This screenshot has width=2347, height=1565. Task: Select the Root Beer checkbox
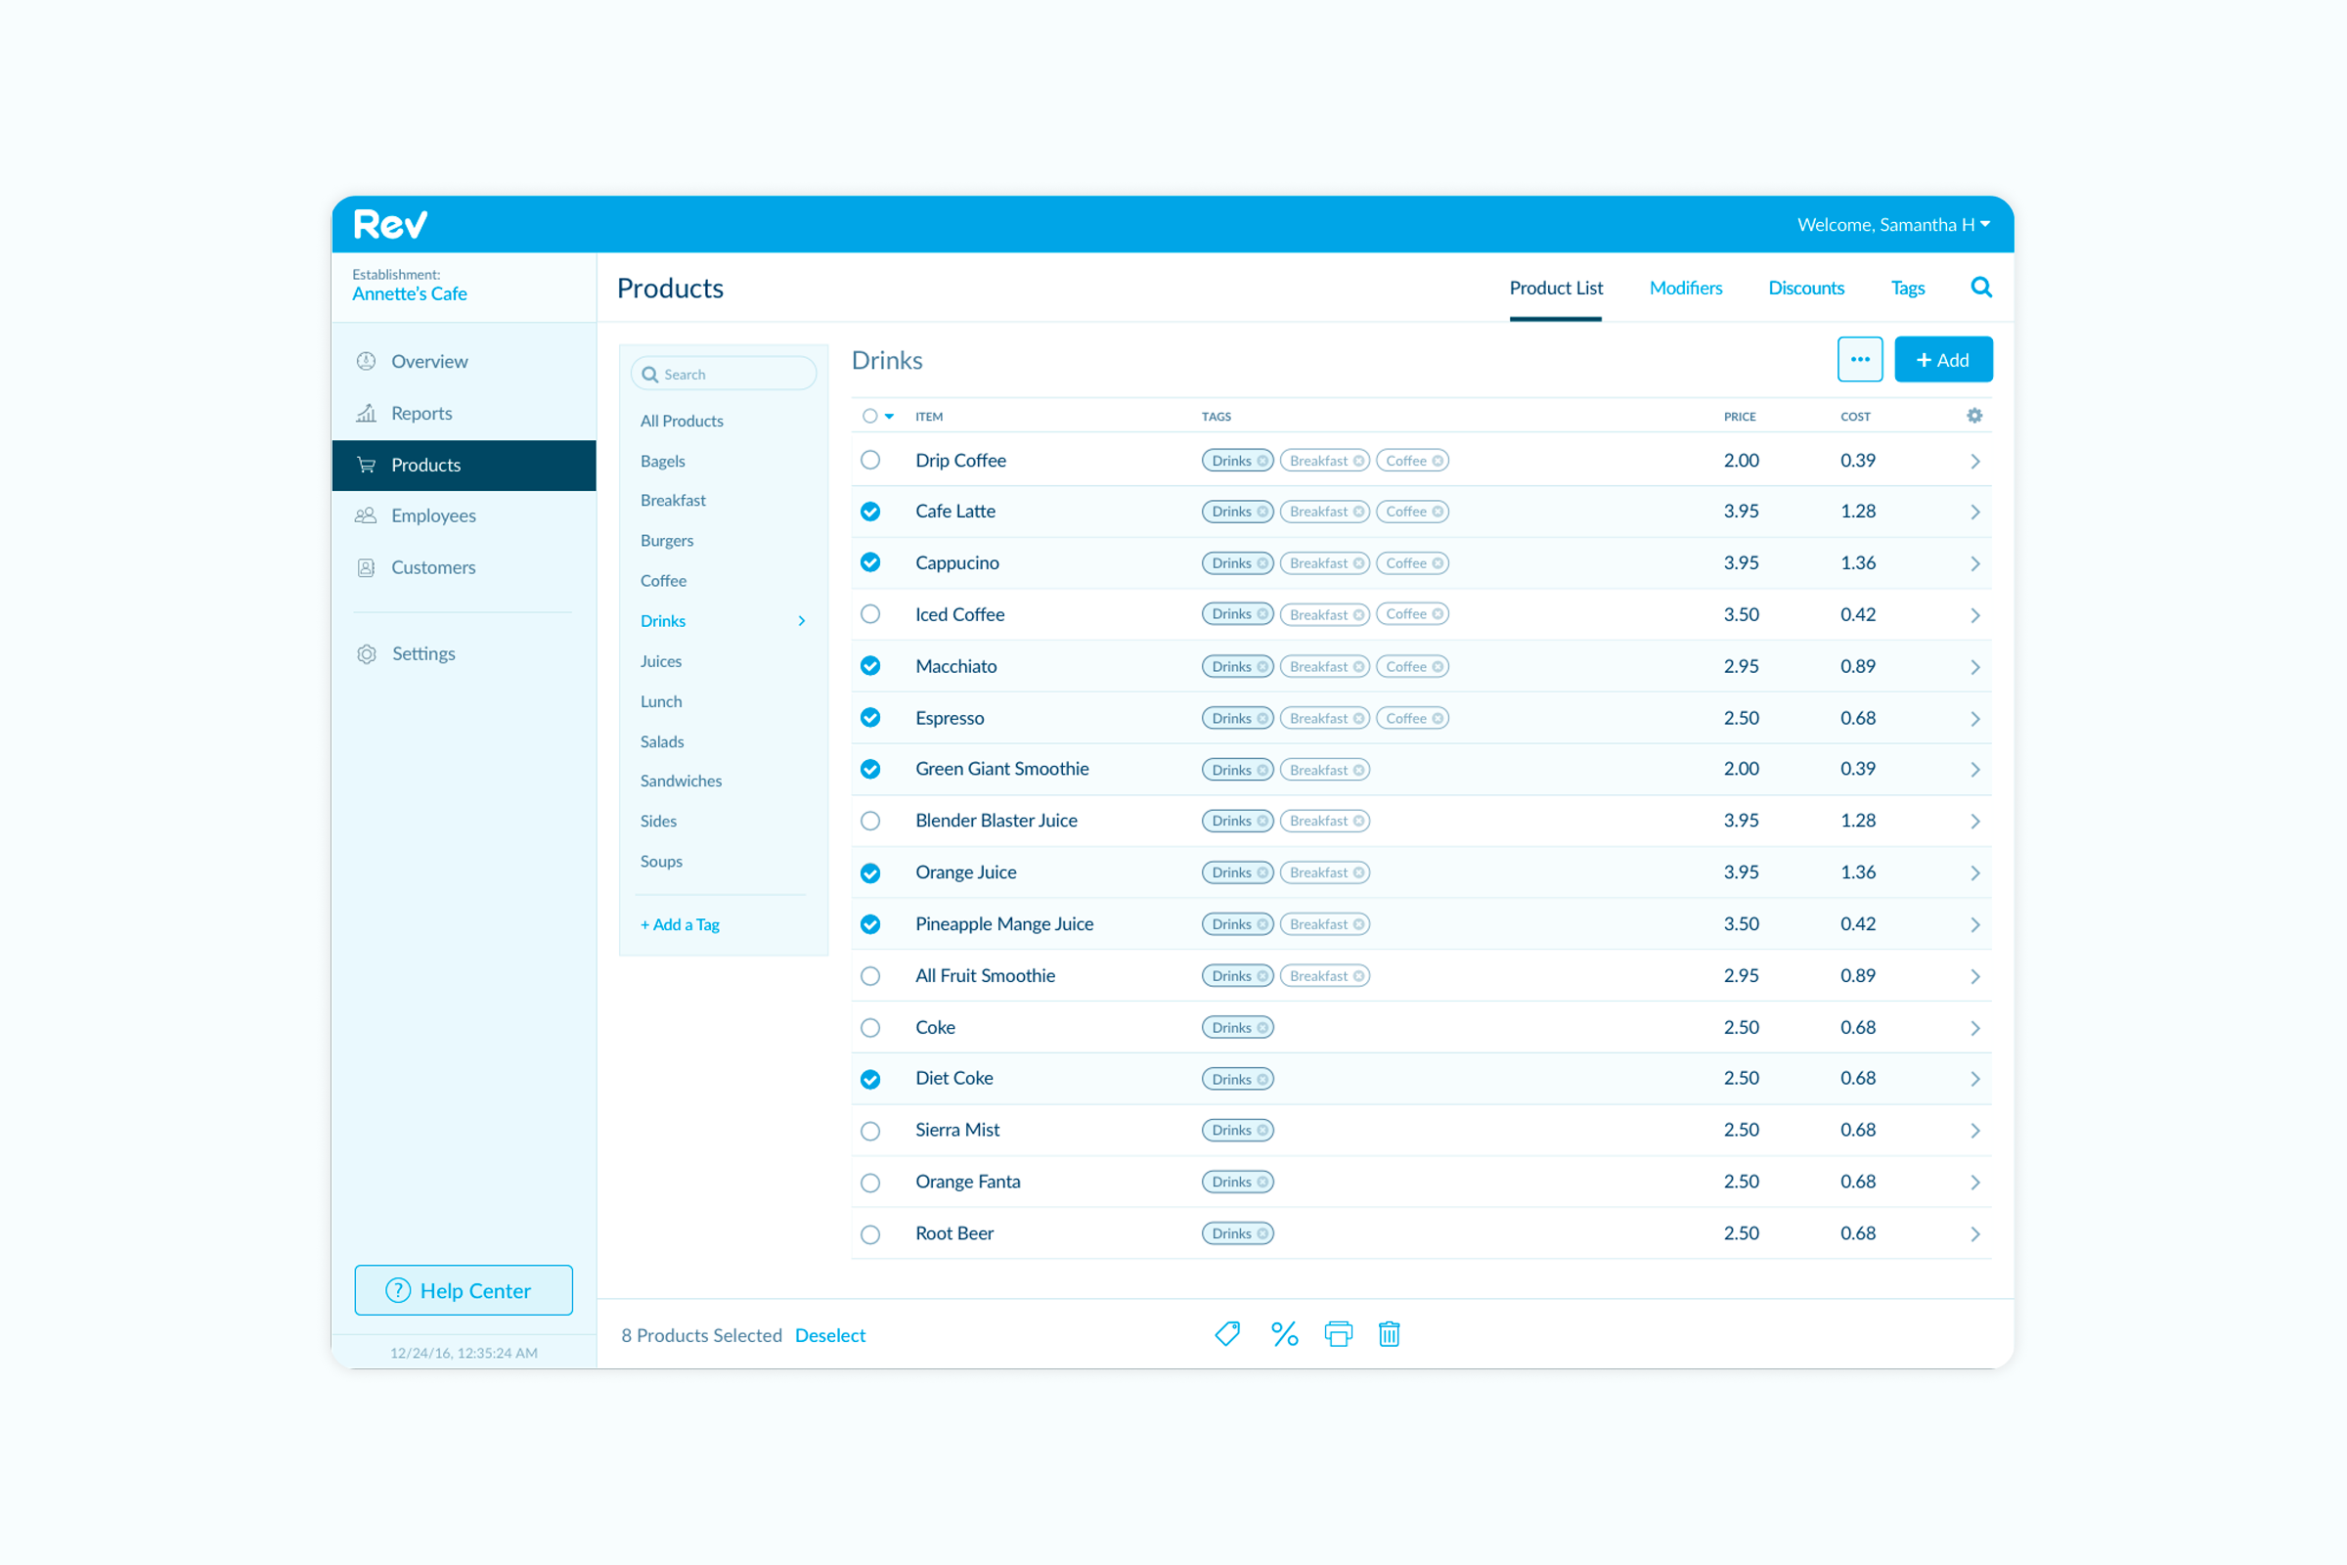pos(870,1234)
